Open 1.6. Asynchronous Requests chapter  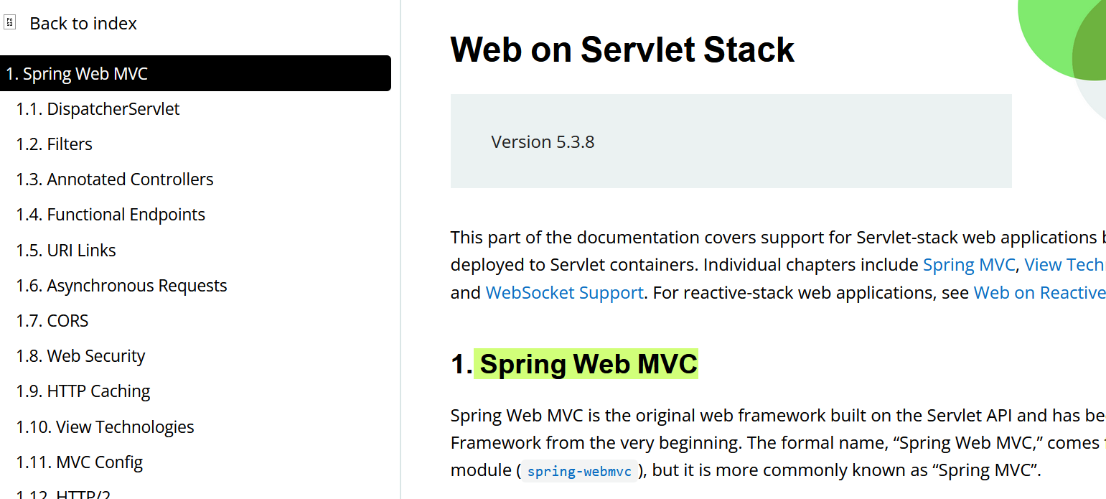[x=121, y=286]
